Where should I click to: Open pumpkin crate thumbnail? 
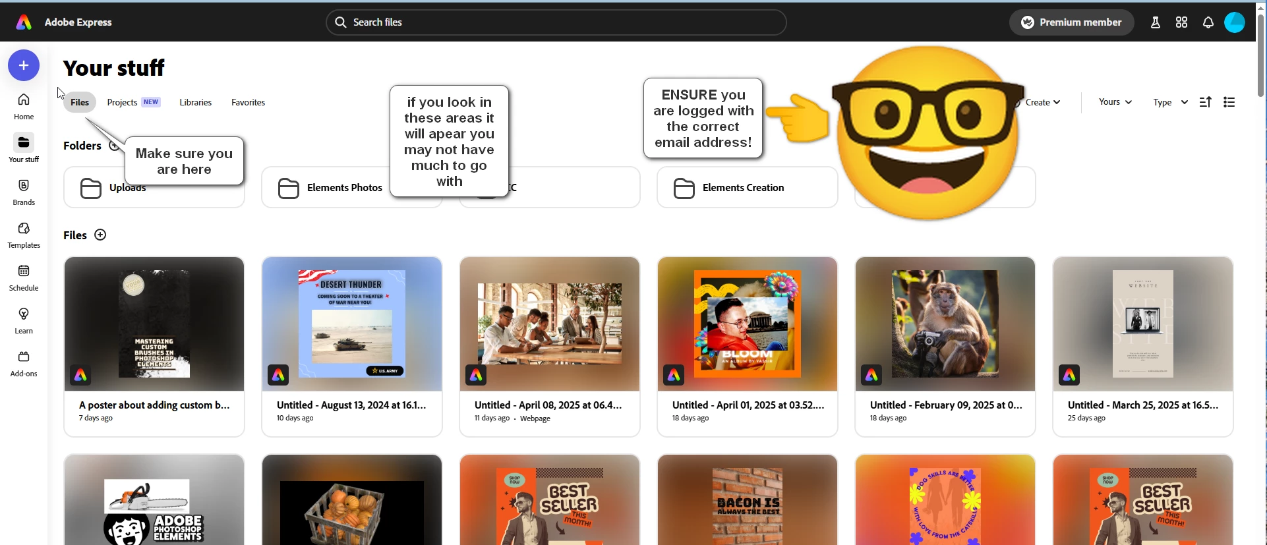(352, 500)
